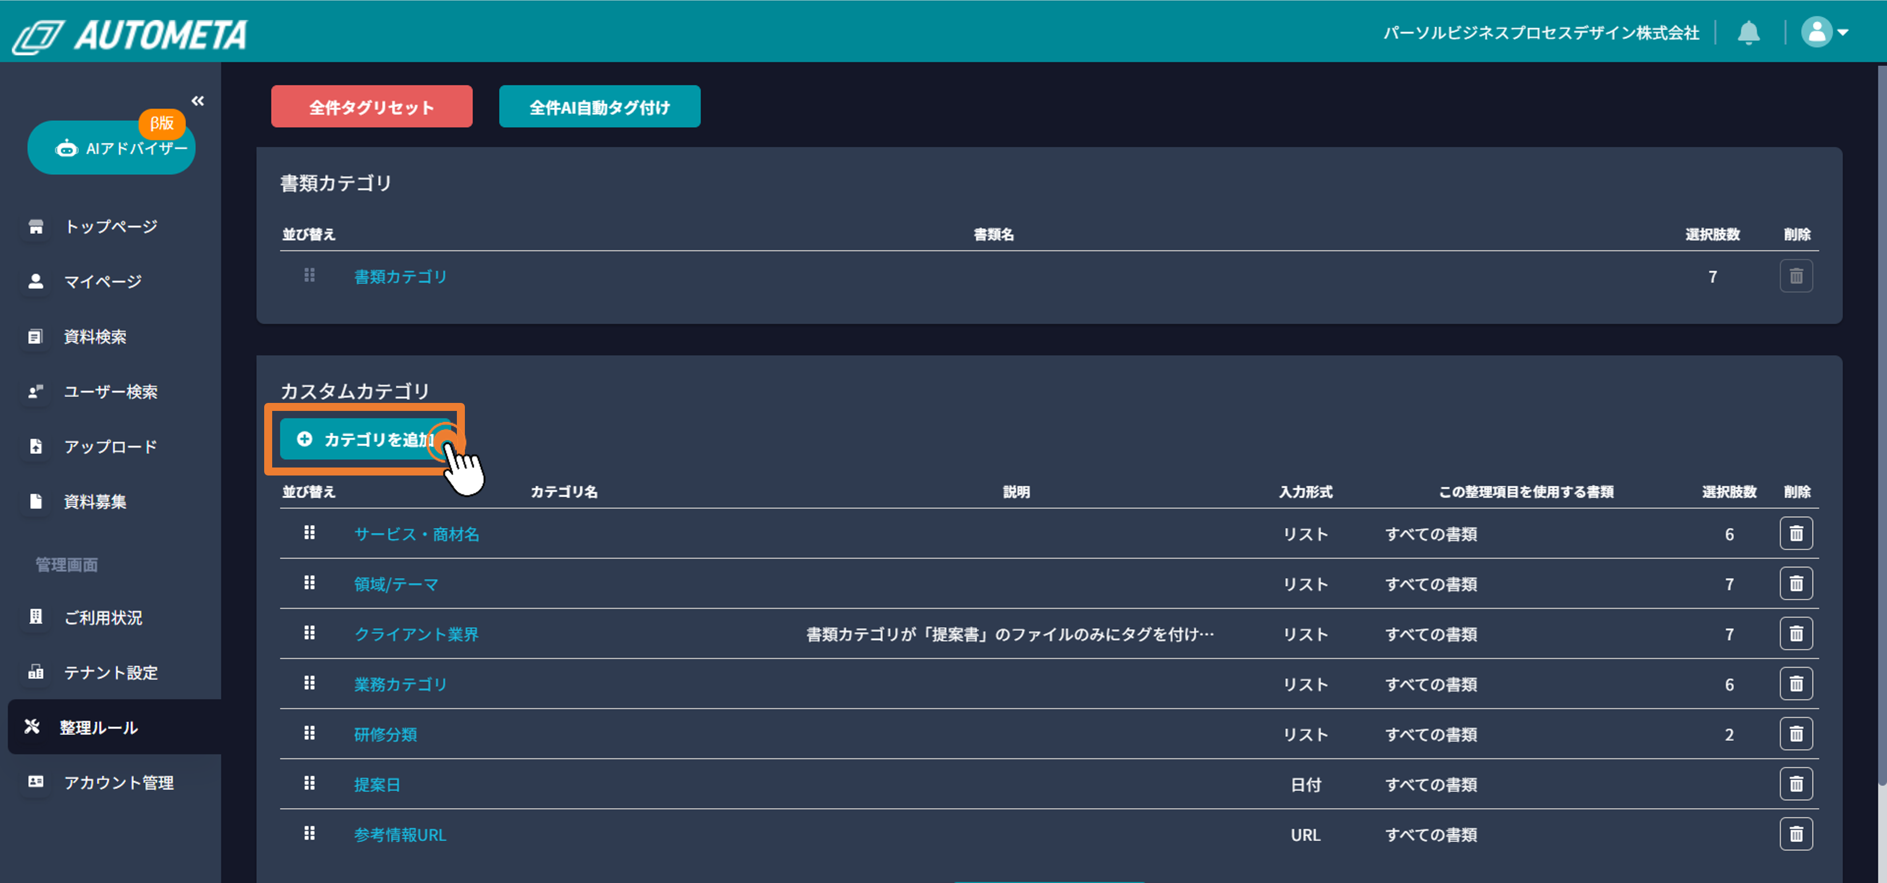The height and width of the screenshot is (883, 1887).
Task: Click 全件AI自動タグ付け button
Action: [x=599, y=107]
